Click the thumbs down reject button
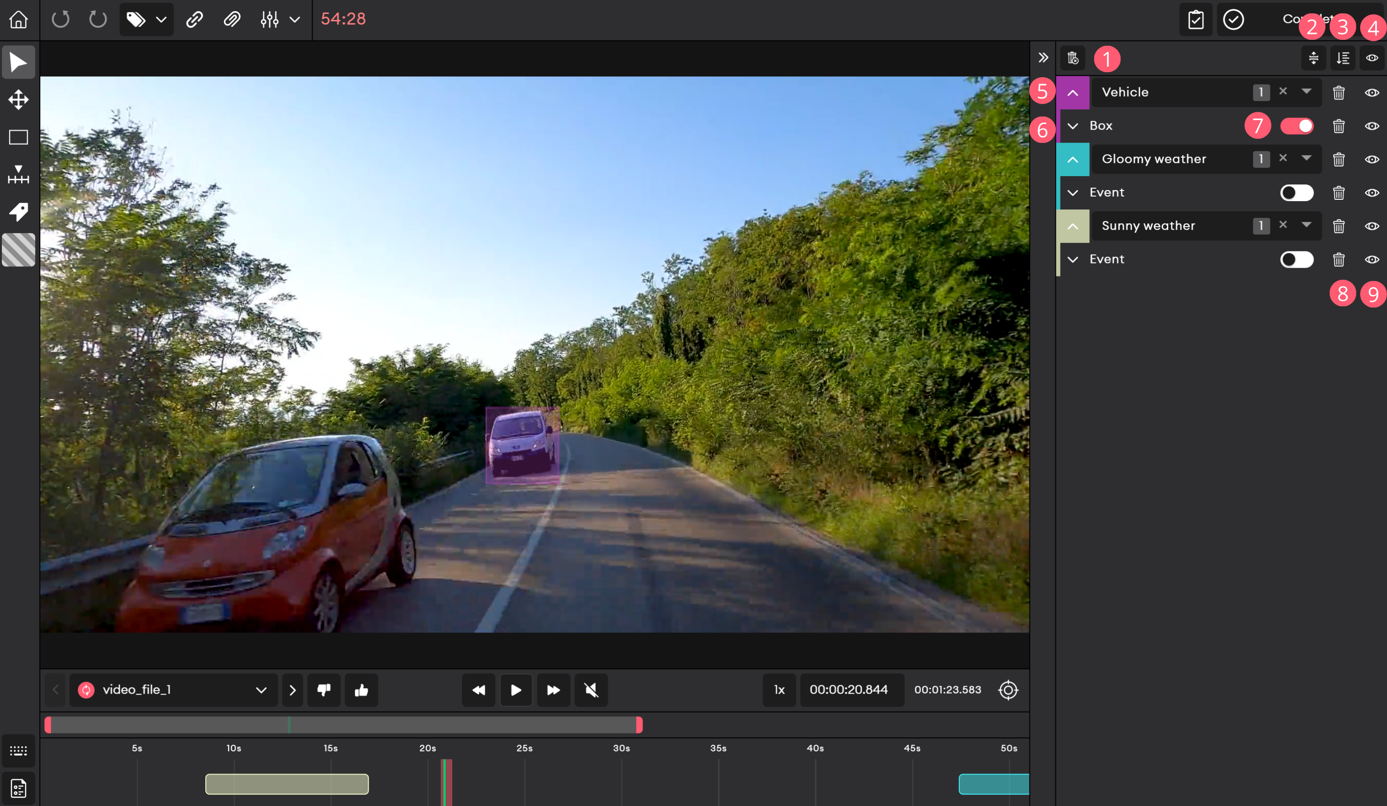 coord(324,689)
